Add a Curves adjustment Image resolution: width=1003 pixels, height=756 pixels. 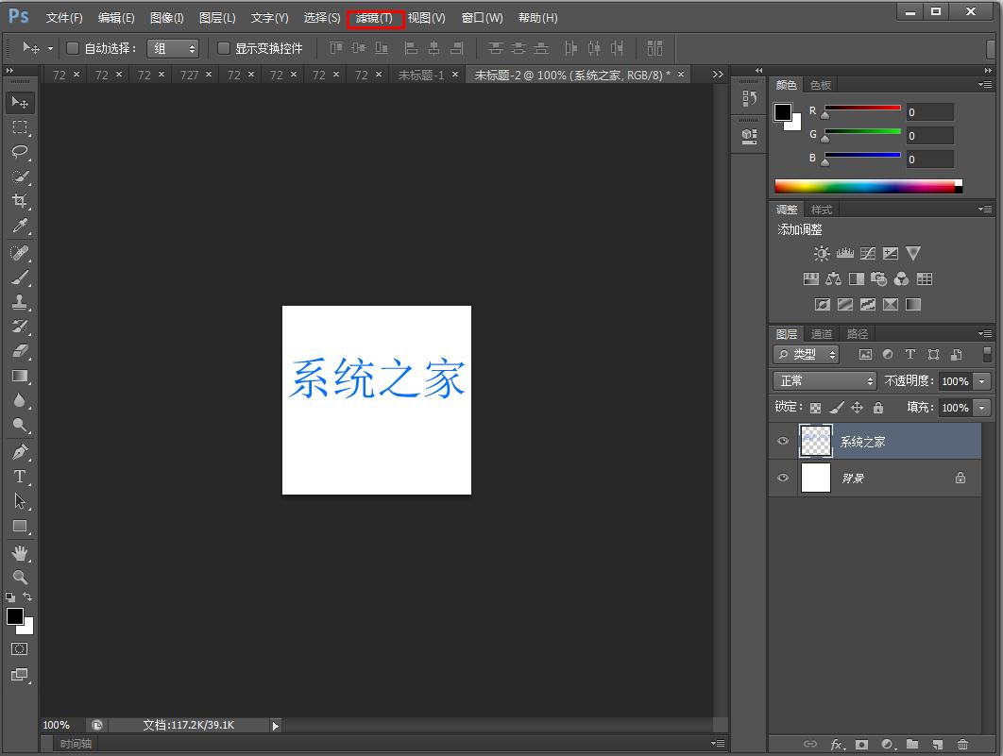(x=867, y=253)
